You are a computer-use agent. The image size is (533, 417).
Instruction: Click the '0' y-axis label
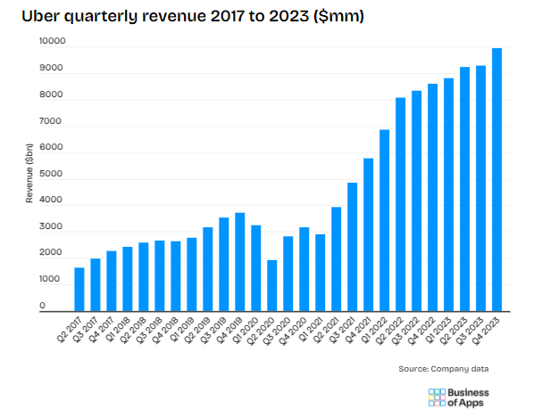[42, 306]
